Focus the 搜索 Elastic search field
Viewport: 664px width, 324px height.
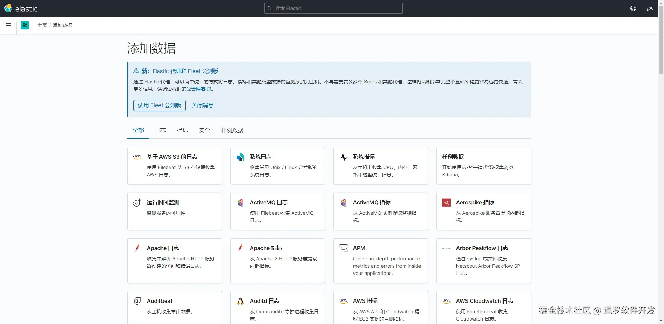pos(333,8)
